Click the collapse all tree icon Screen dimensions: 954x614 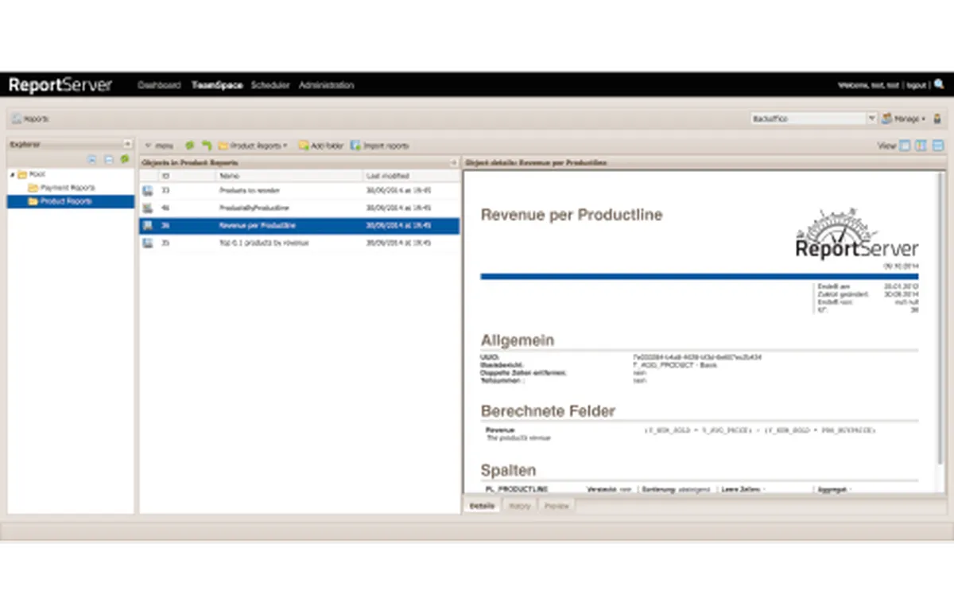(109, 159)
